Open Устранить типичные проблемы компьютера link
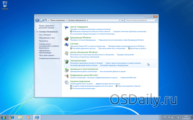Image resolution: width=193 pixels, height=120 pixels. pyautogui.click(x=130, y=32)
